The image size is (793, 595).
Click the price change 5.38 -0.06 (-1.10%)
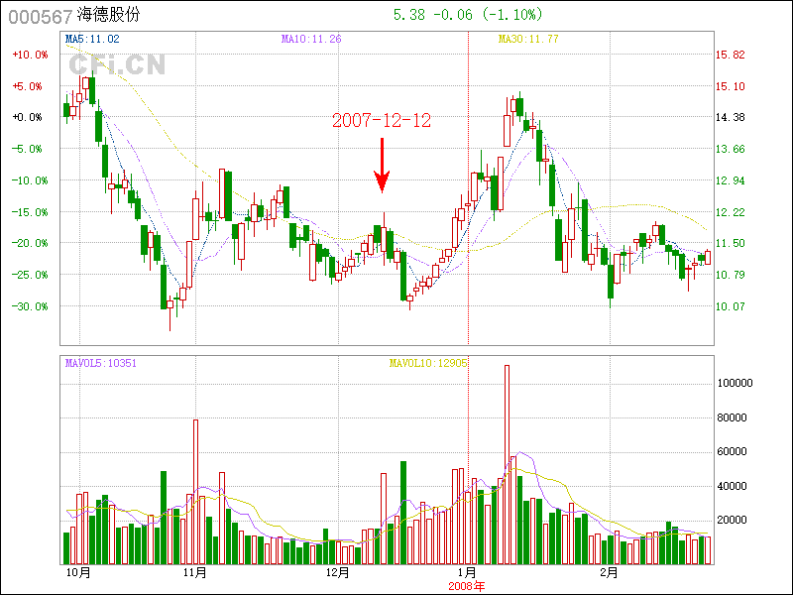pyautogui.click(x=468, y=15)
